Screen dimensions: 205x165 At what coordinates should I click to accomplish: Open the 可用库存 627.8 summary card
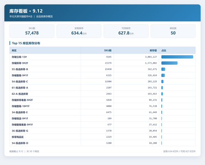(x=126, y=31)
